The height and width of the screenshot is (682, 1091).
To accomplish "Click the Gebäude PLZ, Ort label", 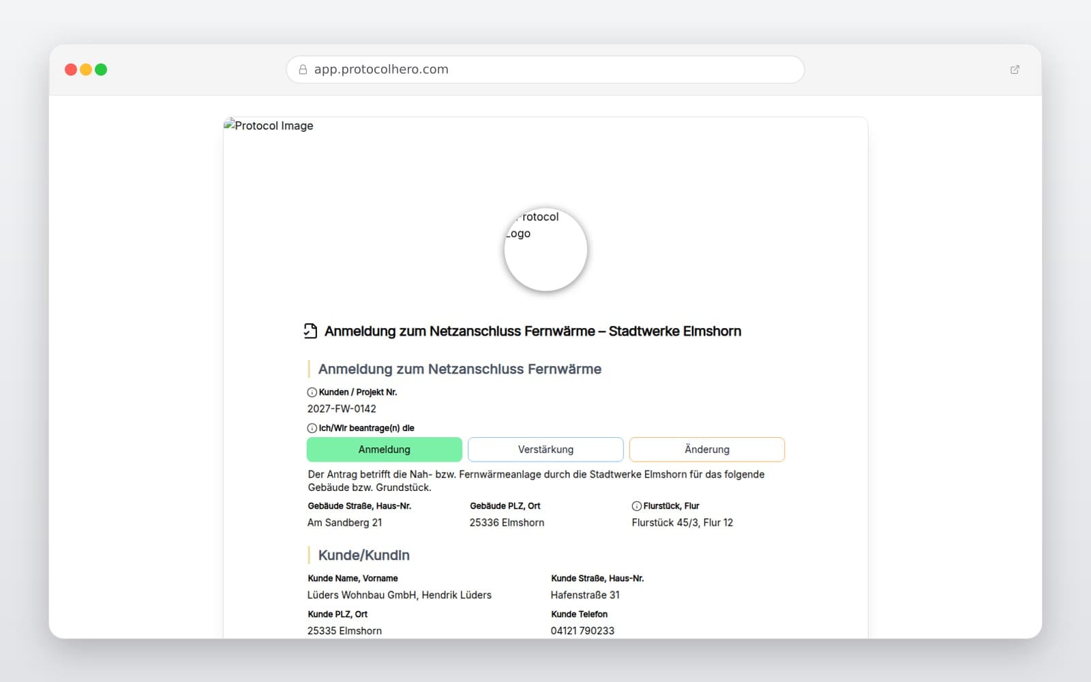I will (505, 506).
